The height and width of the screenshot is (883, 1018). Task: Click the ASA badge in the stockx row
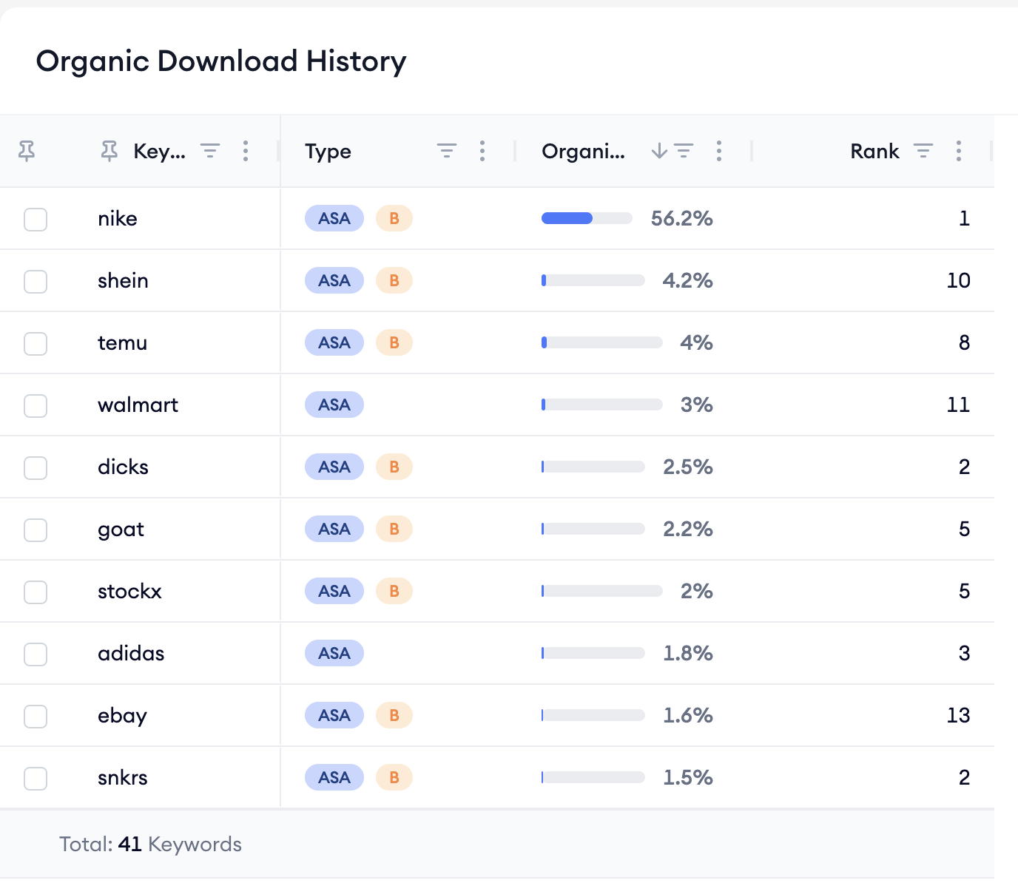click(x=334, y=591)
